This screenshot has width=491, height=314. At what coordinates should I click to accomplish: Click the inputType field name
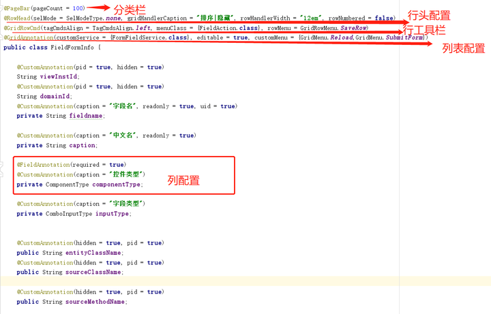[x=112, y=214]
